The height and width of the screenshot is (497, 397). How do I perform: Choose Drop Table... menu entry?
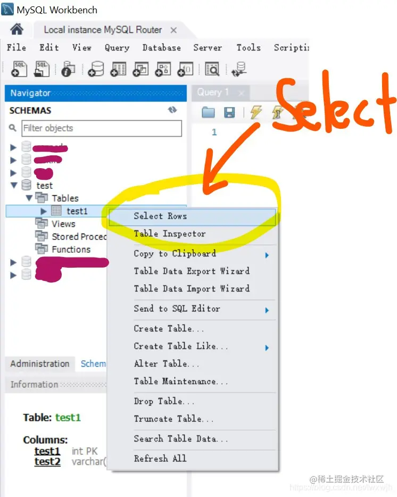[192, 401]
